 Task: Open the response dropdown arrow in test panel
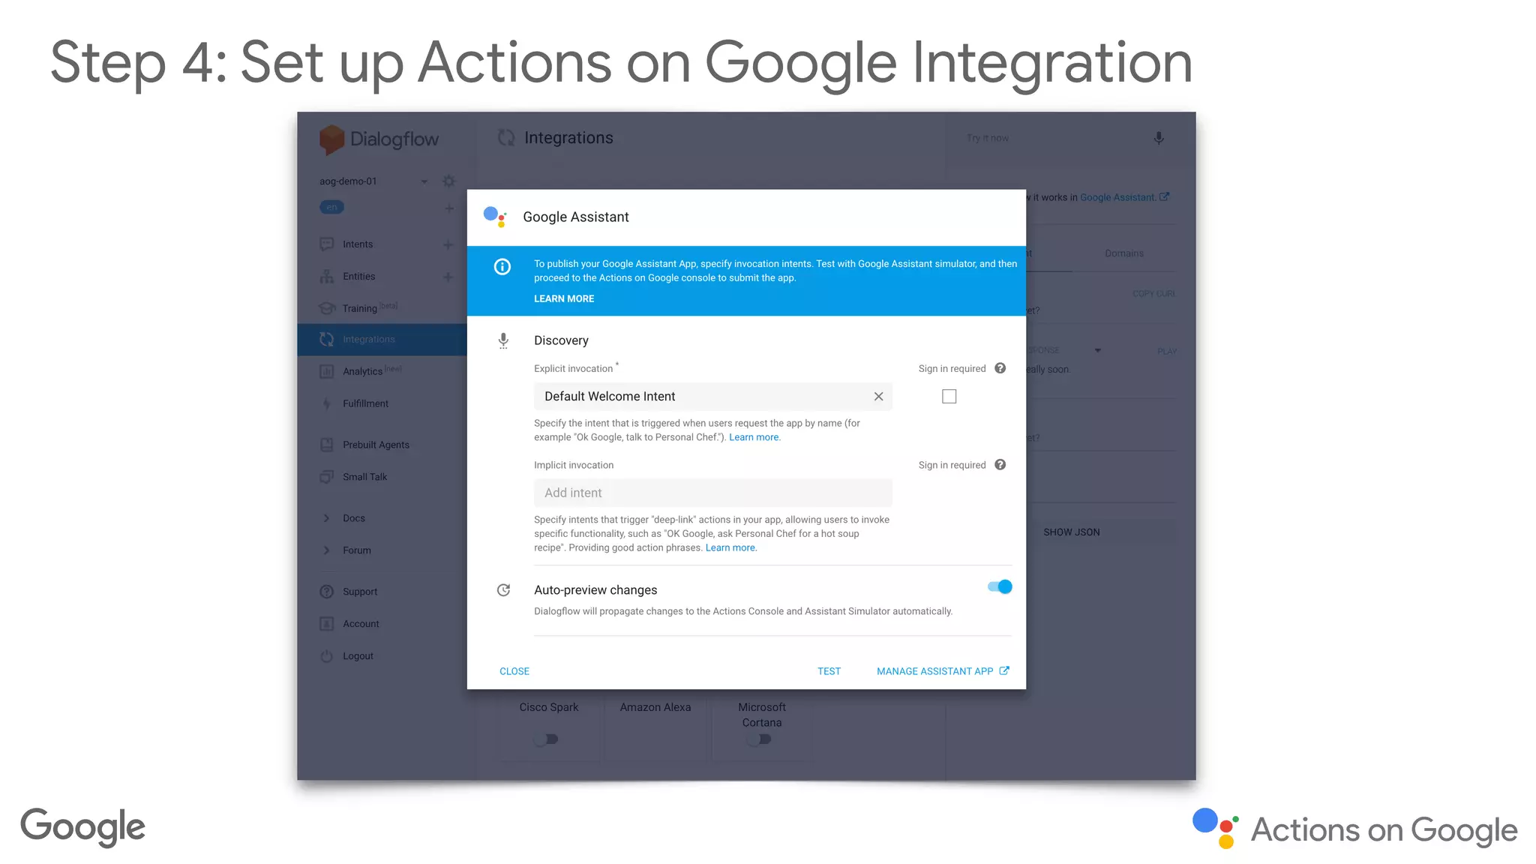pos(1097,350)
